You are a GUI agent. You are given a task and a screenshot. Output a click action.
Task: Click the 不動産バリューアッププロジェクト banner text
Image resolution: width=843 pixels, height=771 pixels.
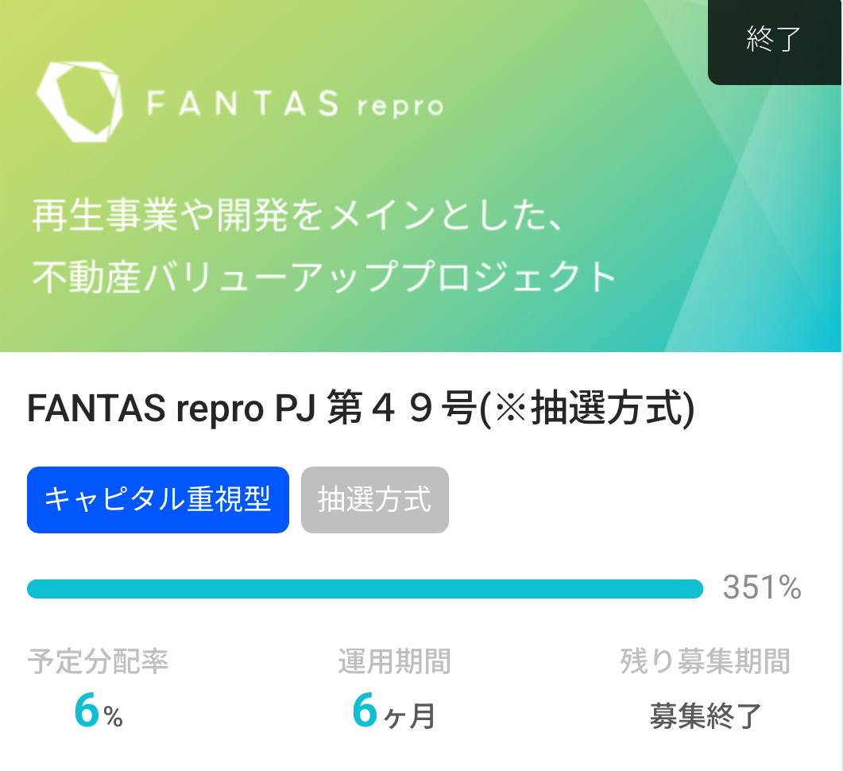324,277
